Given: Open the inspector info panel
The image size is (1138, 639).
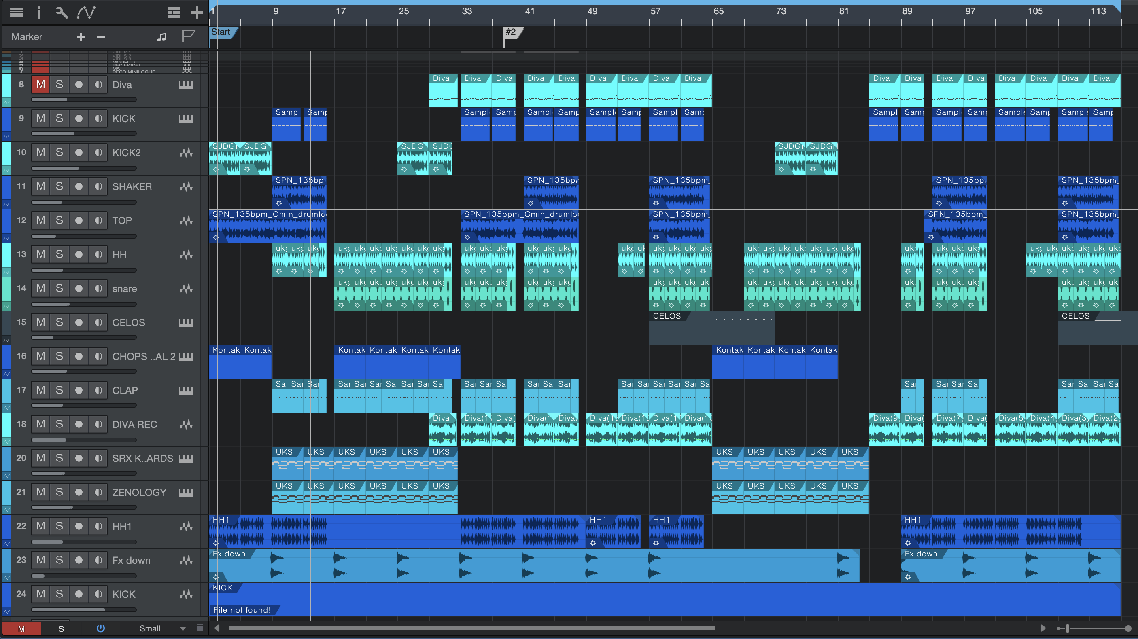Looking at the screenshot, I should click(39, 13).
